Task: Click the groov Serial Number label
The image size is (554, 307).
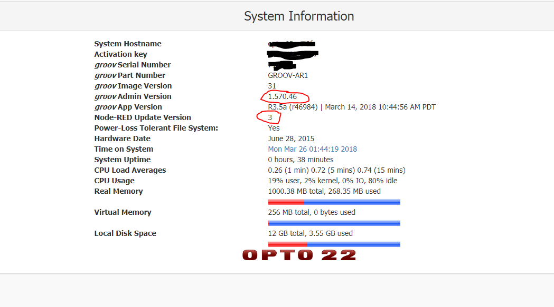Action: tap(133, 65)
